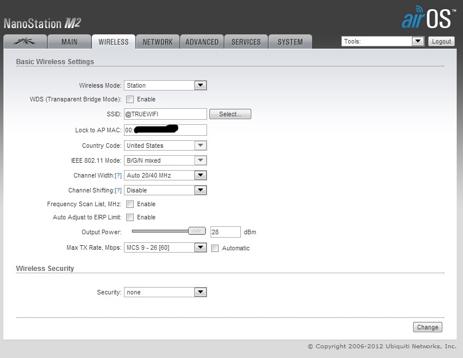The image size is (463, 358).
Task: Expand the Max TX Rate dropdown
Action: click(165, 247)
